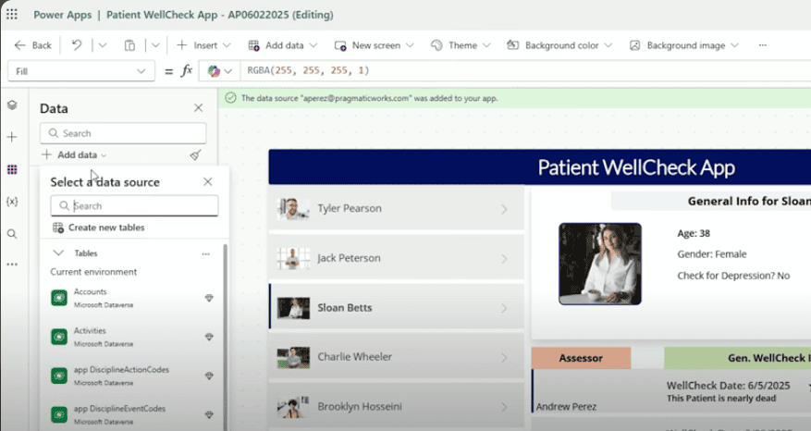811x431 pixels.
Task: Click the chevron next to Brooklyn Hosseini
Action: point(504,407)
